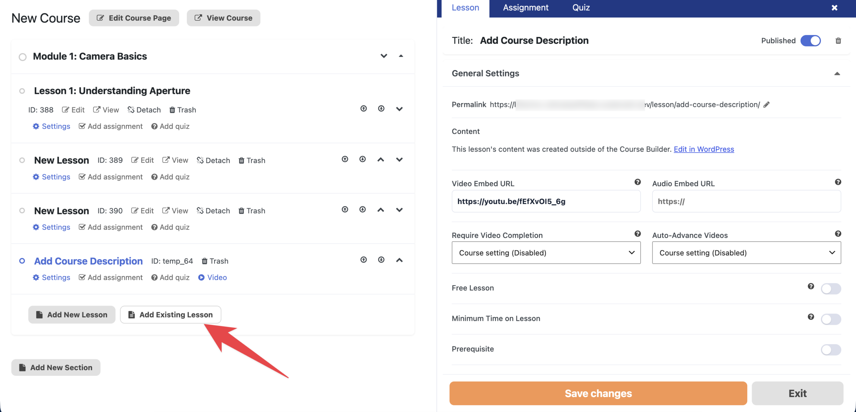Detach lesson ID 390
Viewport: 856px width, 412px height.
[213, 211]
